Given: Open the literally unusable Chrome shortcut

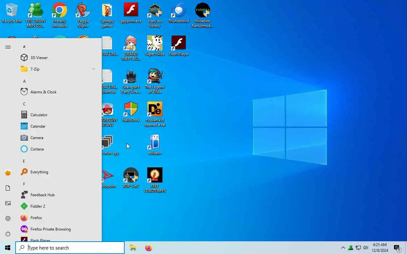Looking at the screenshot, I should click(x=59, y=15).
